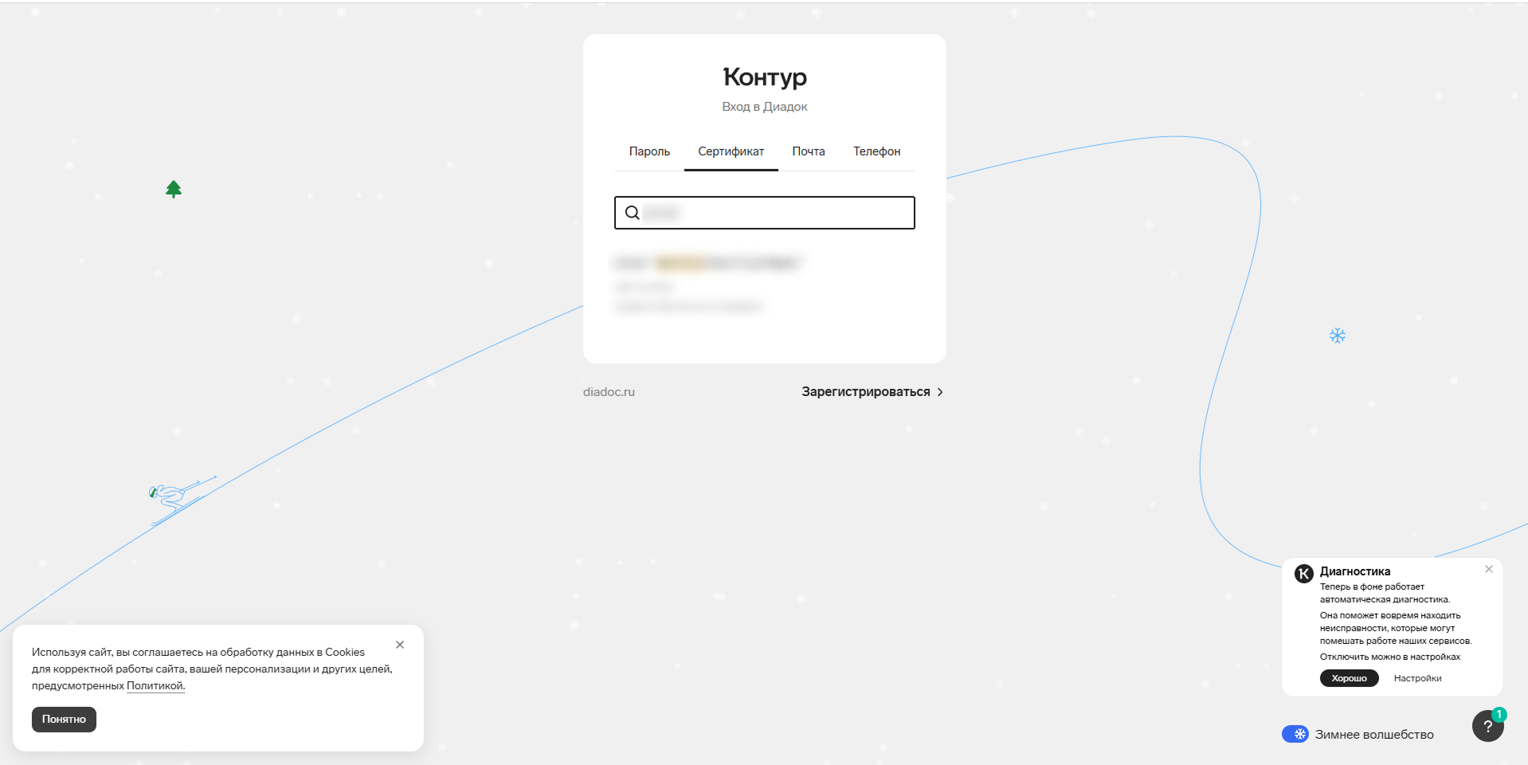Open the help question mark button
1528x765 pixels.
1487,726
